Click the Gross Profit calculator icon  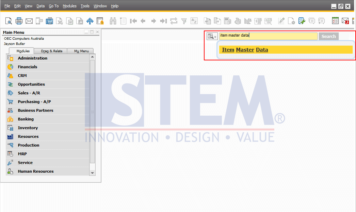(227, 21)
